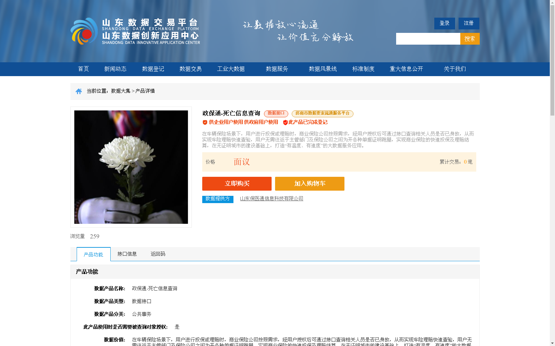This screenshot has height=346, width=555.
Task: Click 加入购物车 button
Action: tap(310, 184)
